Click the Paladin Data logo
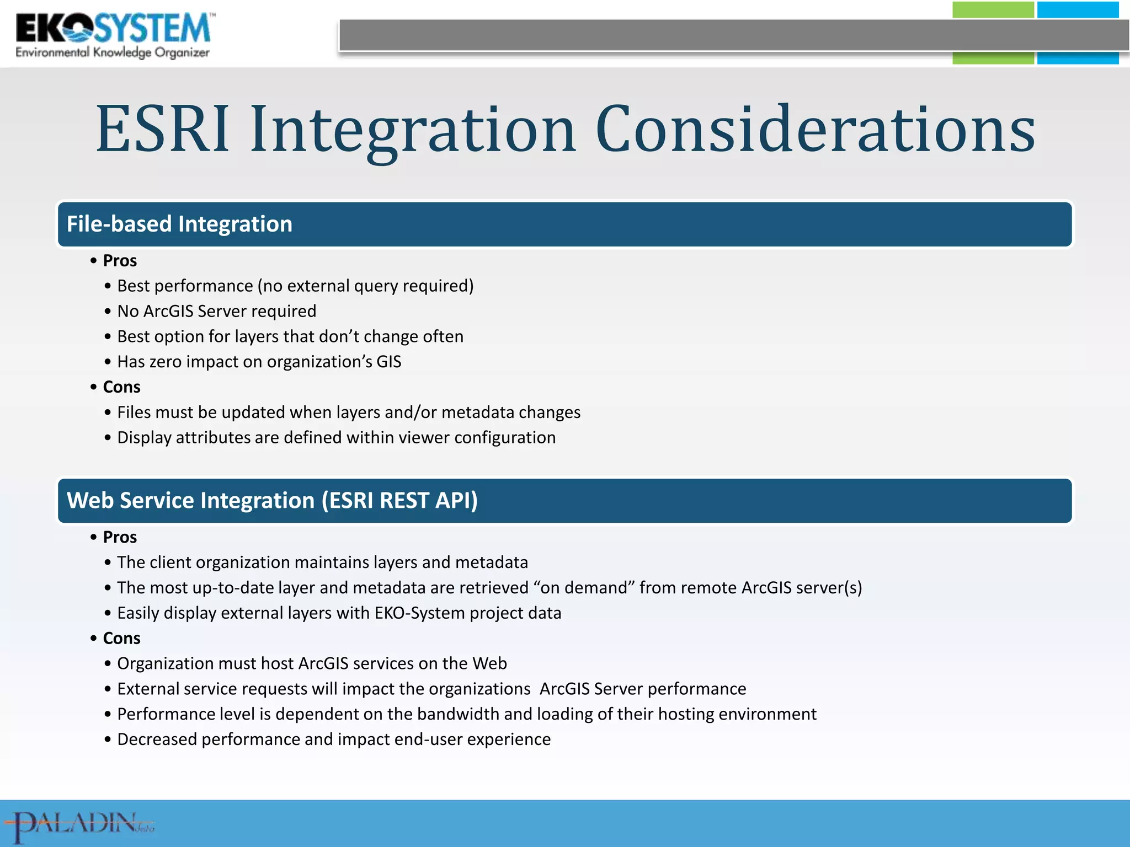Image resolution: width=1130 pixels, height=847 pixels. coord(78,825)
